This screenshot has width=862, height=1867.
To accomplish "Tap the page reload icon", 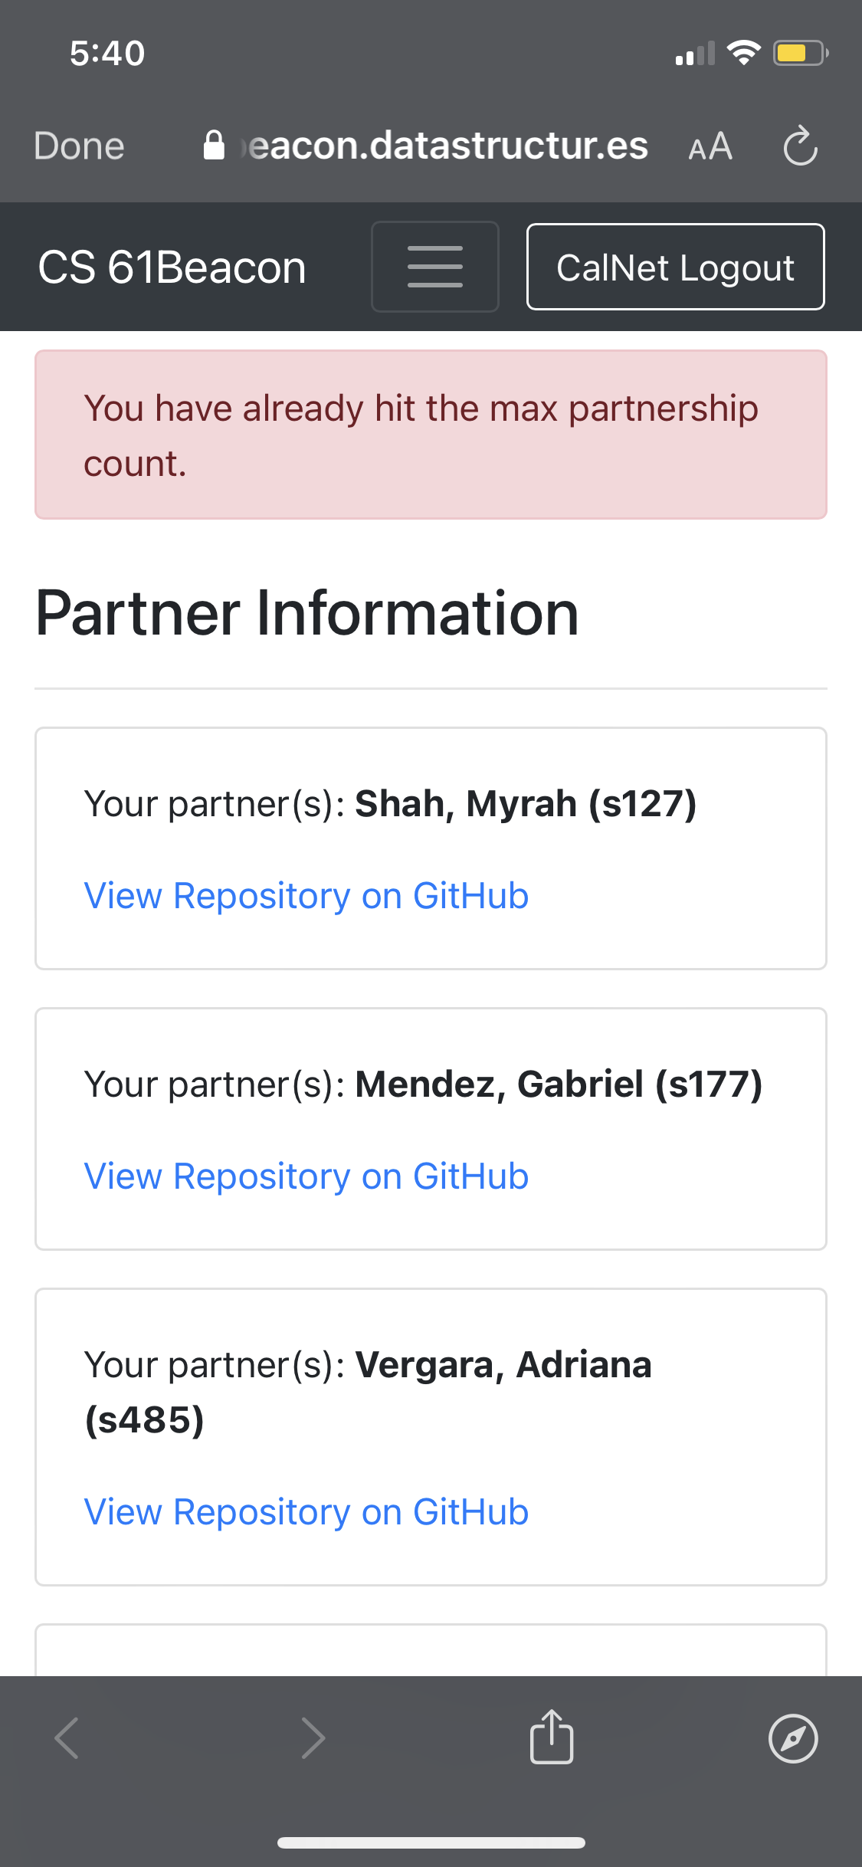I will 800,146.
